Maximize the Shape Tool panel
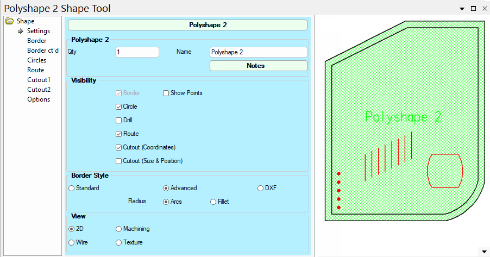This screenshot has width=490, height=257. coord(473,9)
